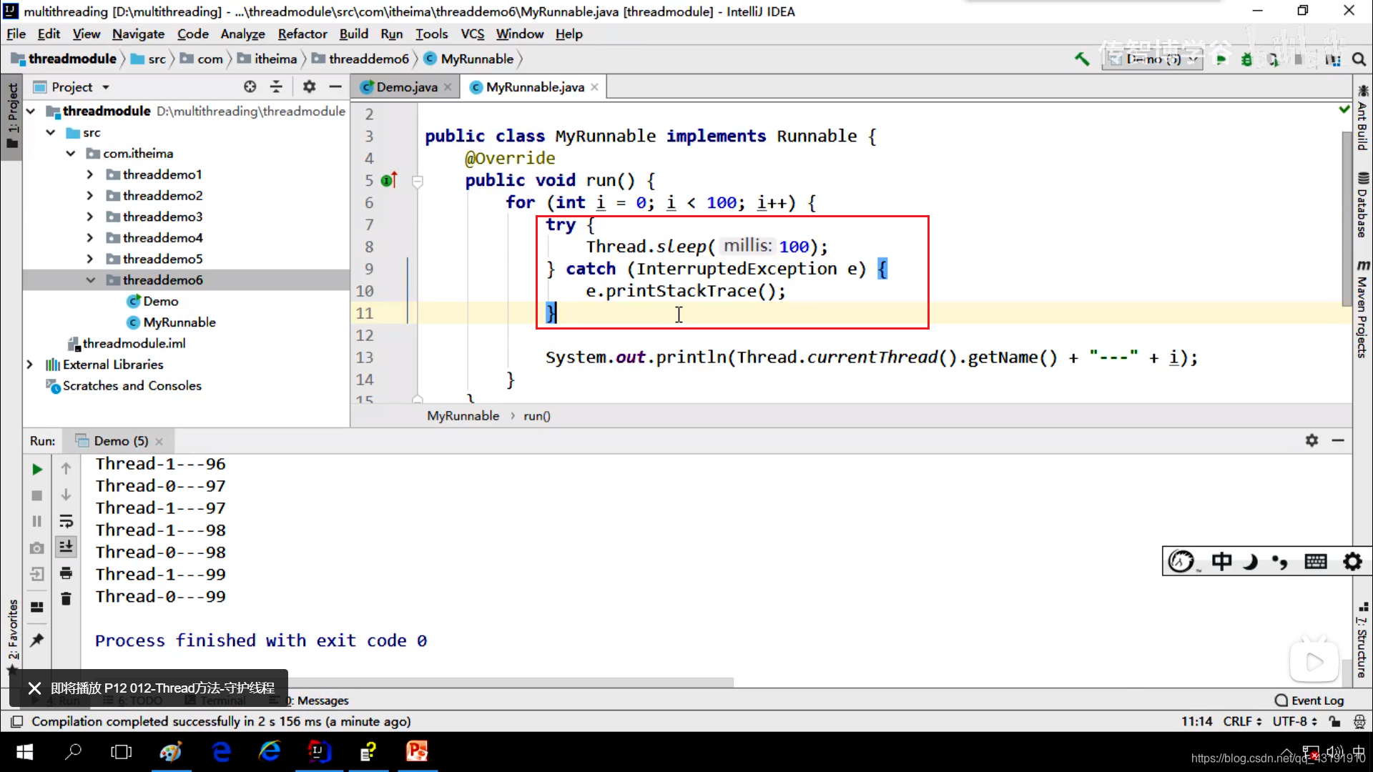Screen dimensions: 1373x772
Task: Open the Project panel settings gear
Action: click(x=309, y=86)
